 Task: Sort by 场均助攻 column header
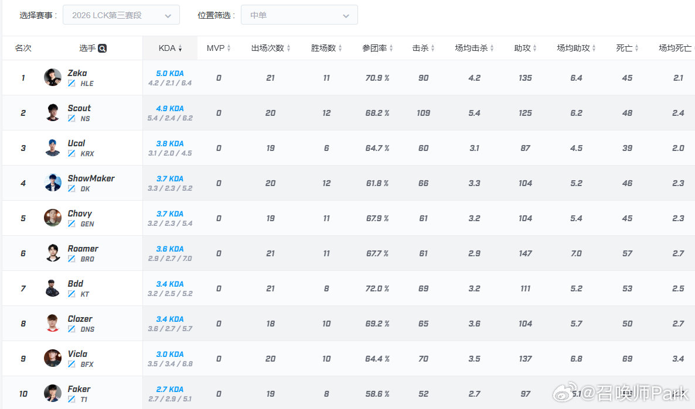pos(576,48)
